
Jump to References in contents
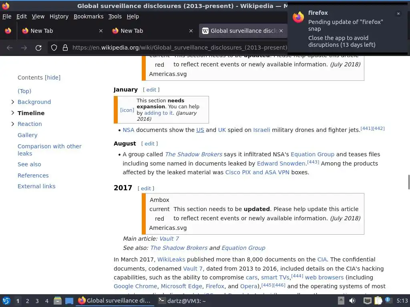tap(33, 175)
